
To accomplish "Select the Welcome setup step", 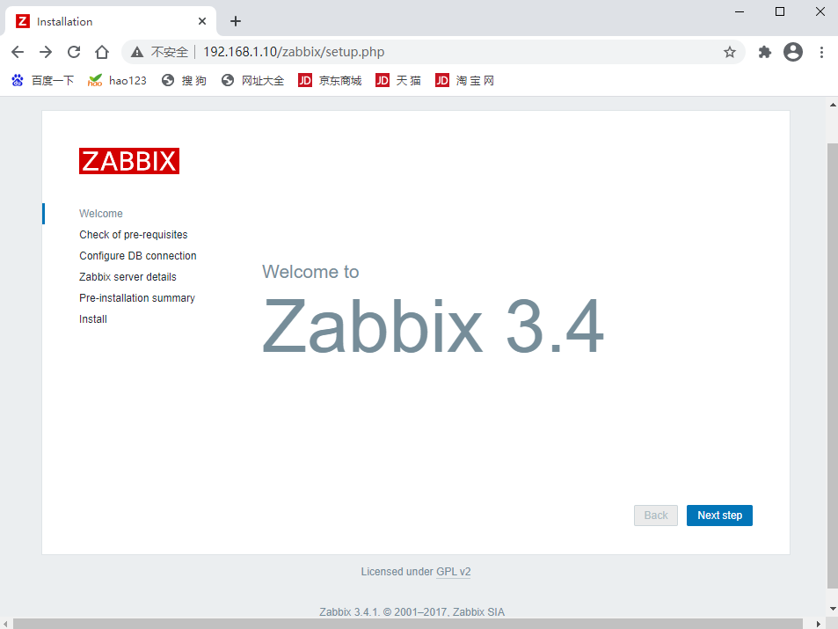I will (101, 214).
